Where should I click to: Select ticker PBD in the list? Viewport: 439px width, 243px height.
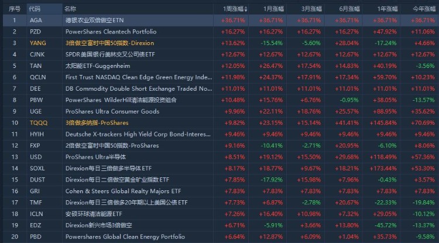coord(36,237)
